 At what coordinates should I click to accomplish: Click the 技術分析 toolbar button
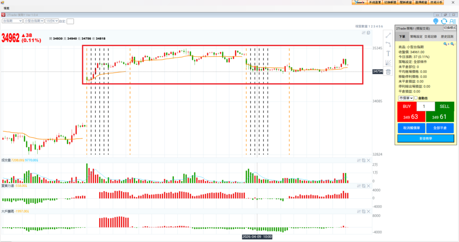[x=436, y=2]
